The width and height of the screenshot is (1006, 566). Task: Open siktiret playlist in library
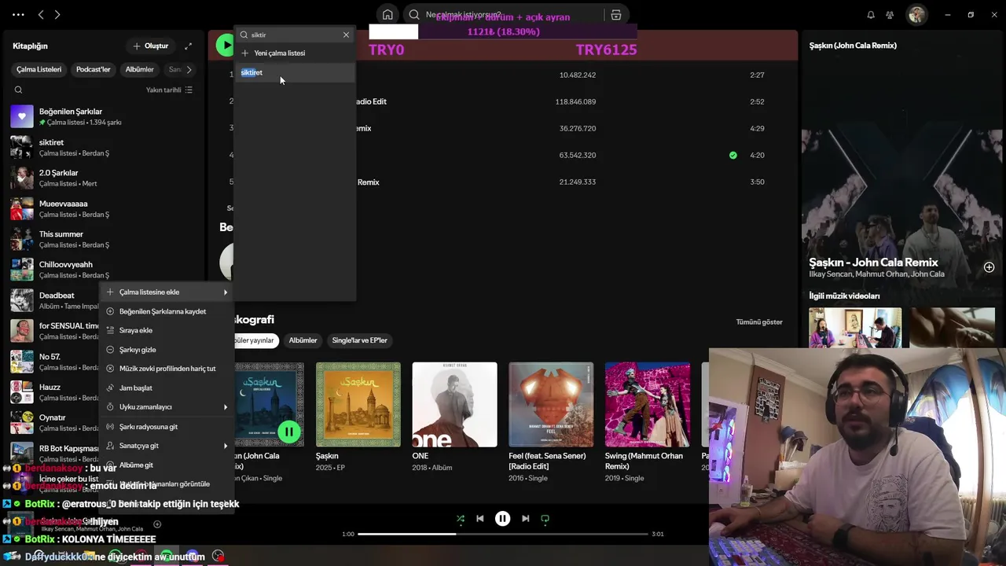coord(102,147)
